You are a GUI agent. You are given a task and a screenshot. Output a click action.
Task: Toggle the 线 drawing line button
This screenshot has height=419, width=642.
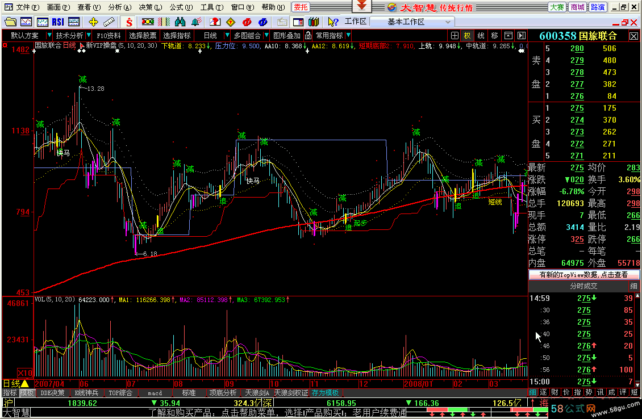[481, 36]
